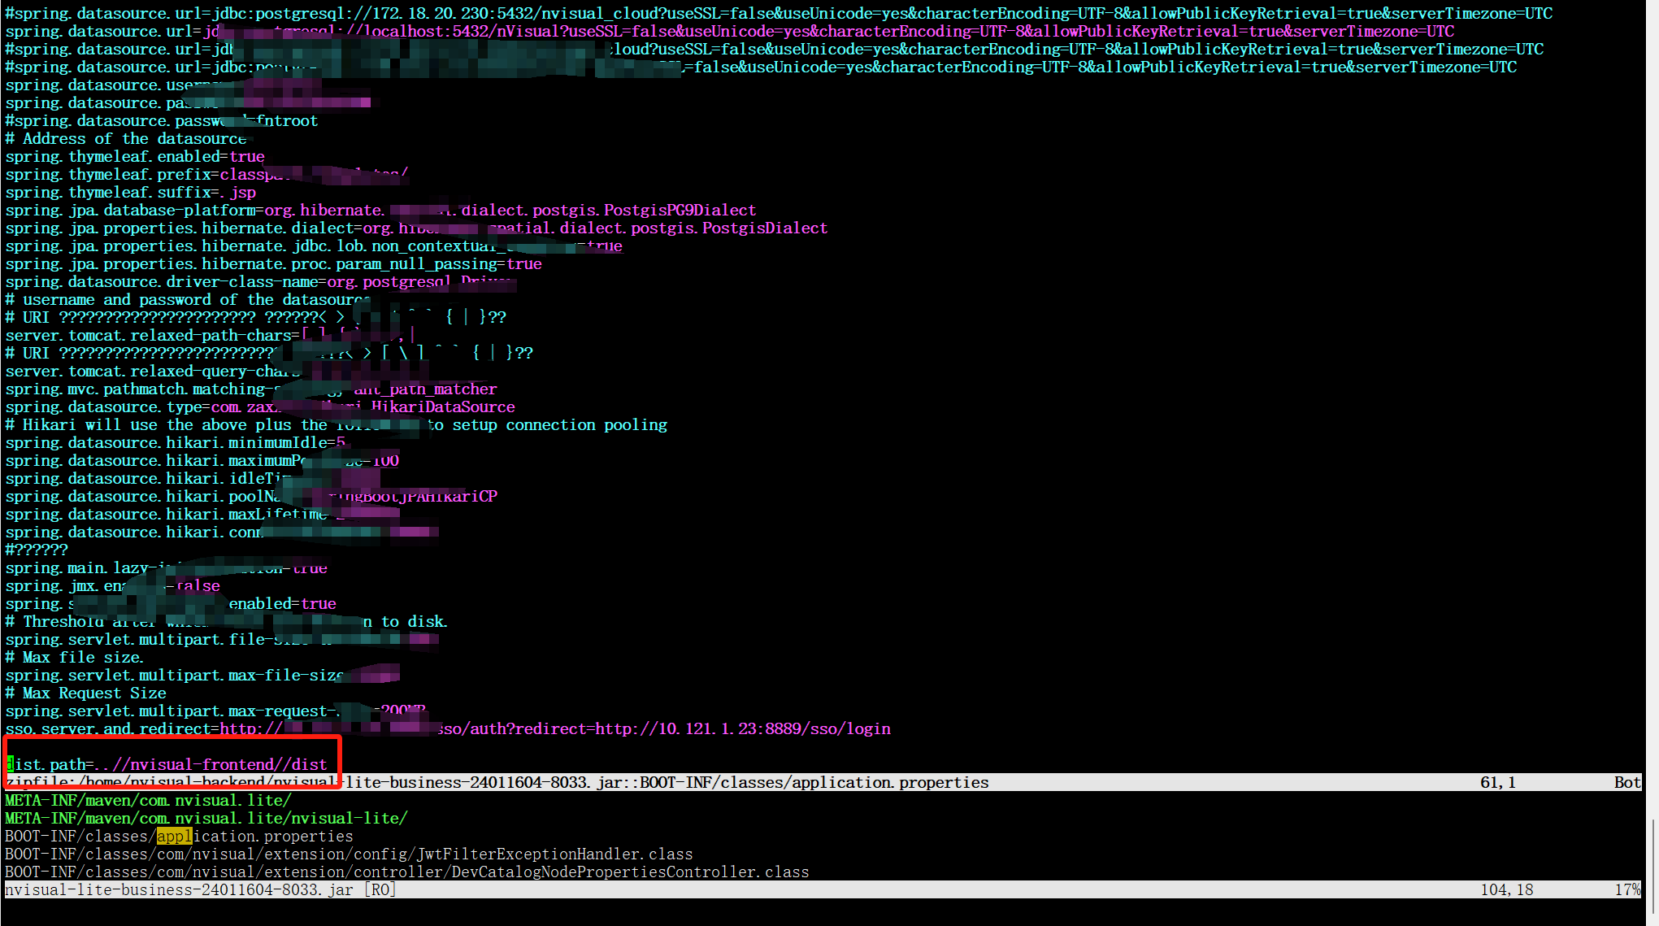
Task: Click hibernate.proc.param_null_passing=true line
Action: [273, 263]
